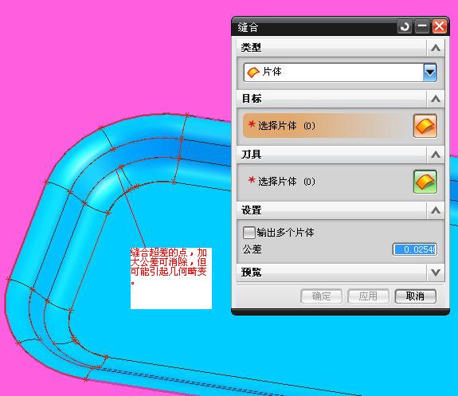Click the tool sheet body select icon
The height and width of the screenshot is (396, 458).
425,182
